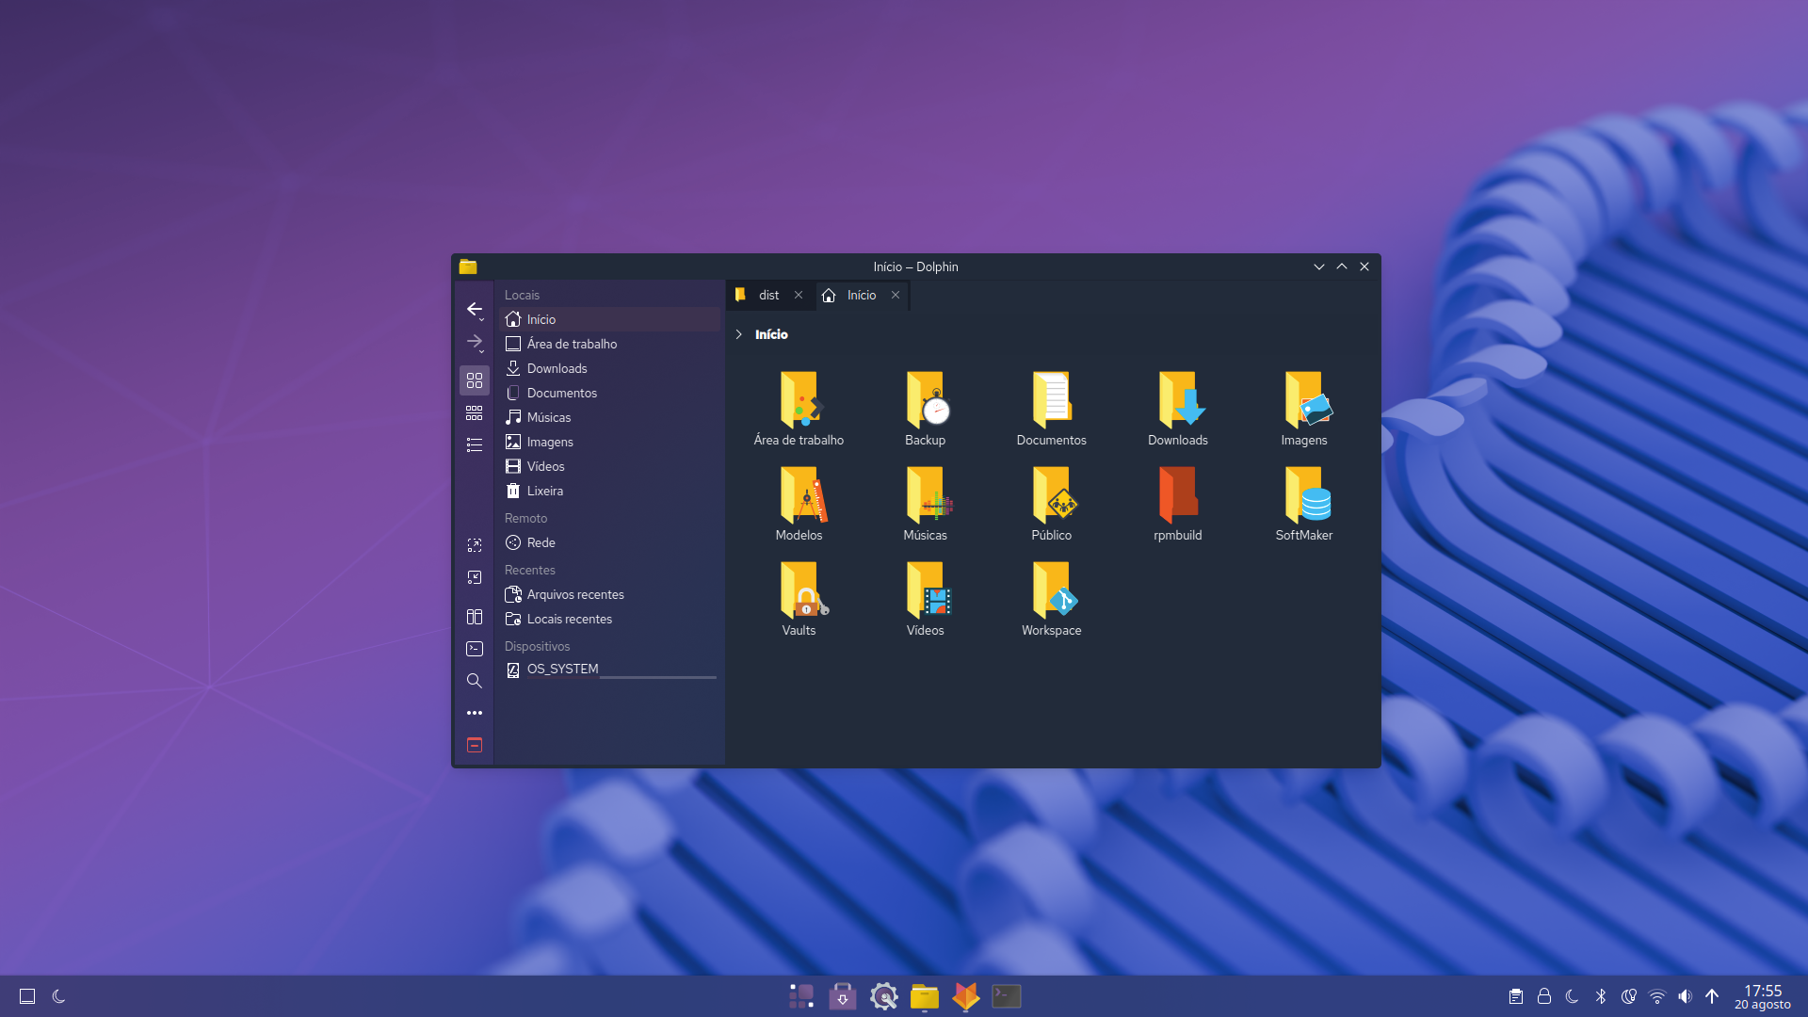Click the red panel icon at toolbar bottom

(475, 745)
